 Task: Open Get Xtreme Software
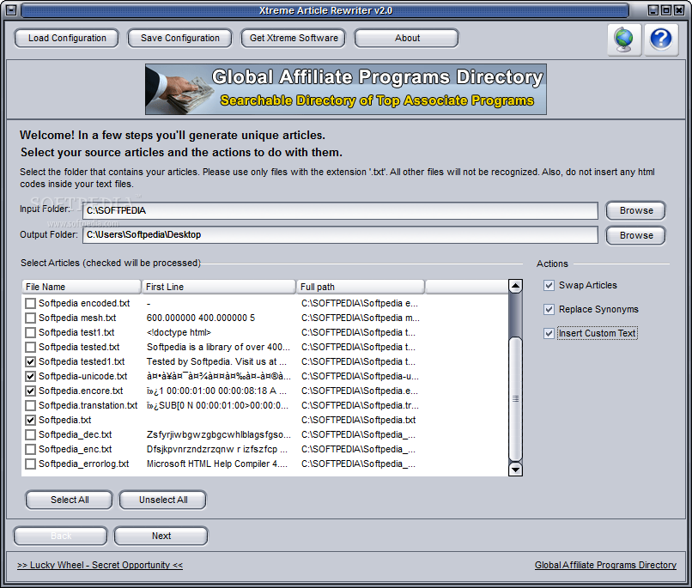[x=294, y=38]
